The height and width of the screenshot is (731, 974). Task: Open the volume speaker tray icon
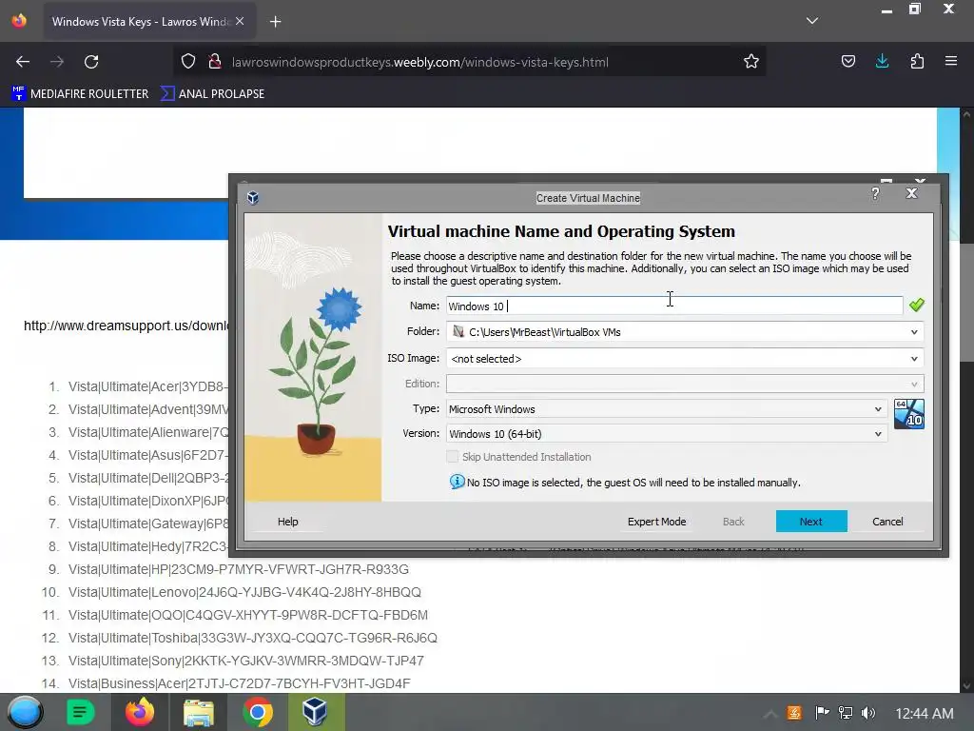click(x=868, y=712)
